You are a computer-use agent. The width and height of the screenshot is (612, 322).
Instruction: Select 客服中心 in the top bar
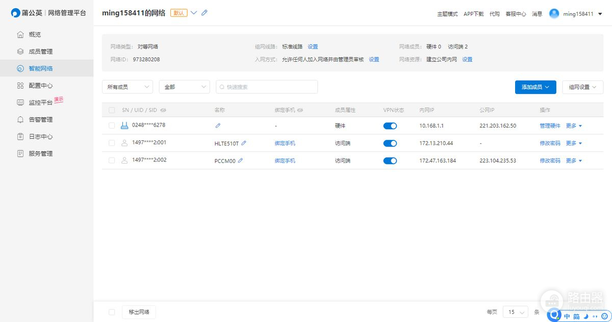[516, 14]
